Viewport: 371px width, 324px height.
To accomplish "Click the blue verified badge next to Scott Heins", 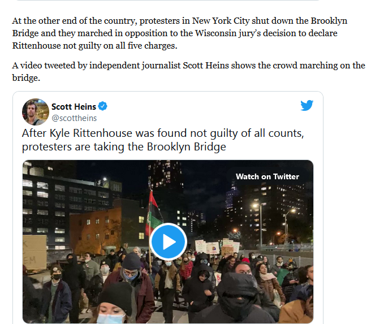I will pyautogui.click(x=103, y=106).
